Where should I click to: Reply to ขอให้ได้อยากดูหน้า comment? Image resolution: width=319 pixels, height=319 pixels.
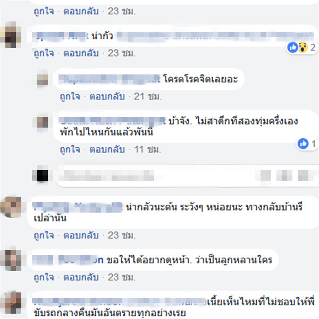tap(81, 278)
